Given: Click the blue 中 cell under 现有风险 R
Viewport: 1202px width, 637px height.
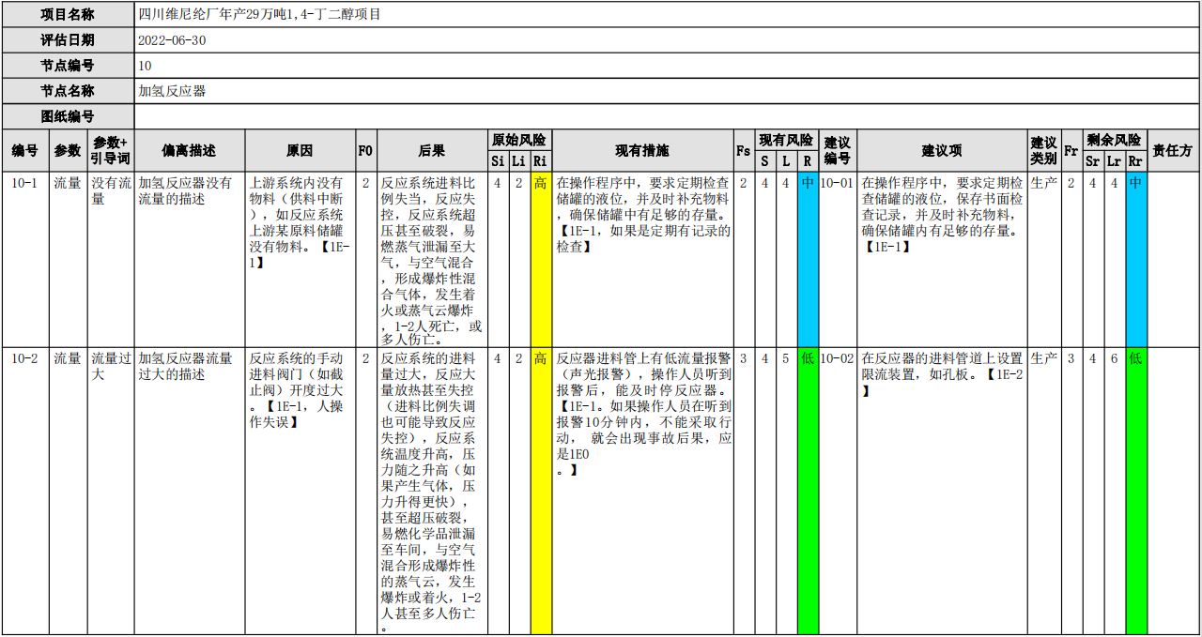Looking at the screenshot, I should [808, 259].
